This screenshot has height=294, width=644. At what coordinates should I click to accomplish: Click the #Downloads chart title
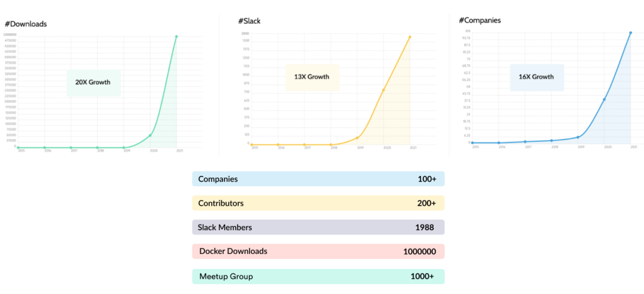click(26, 24)
